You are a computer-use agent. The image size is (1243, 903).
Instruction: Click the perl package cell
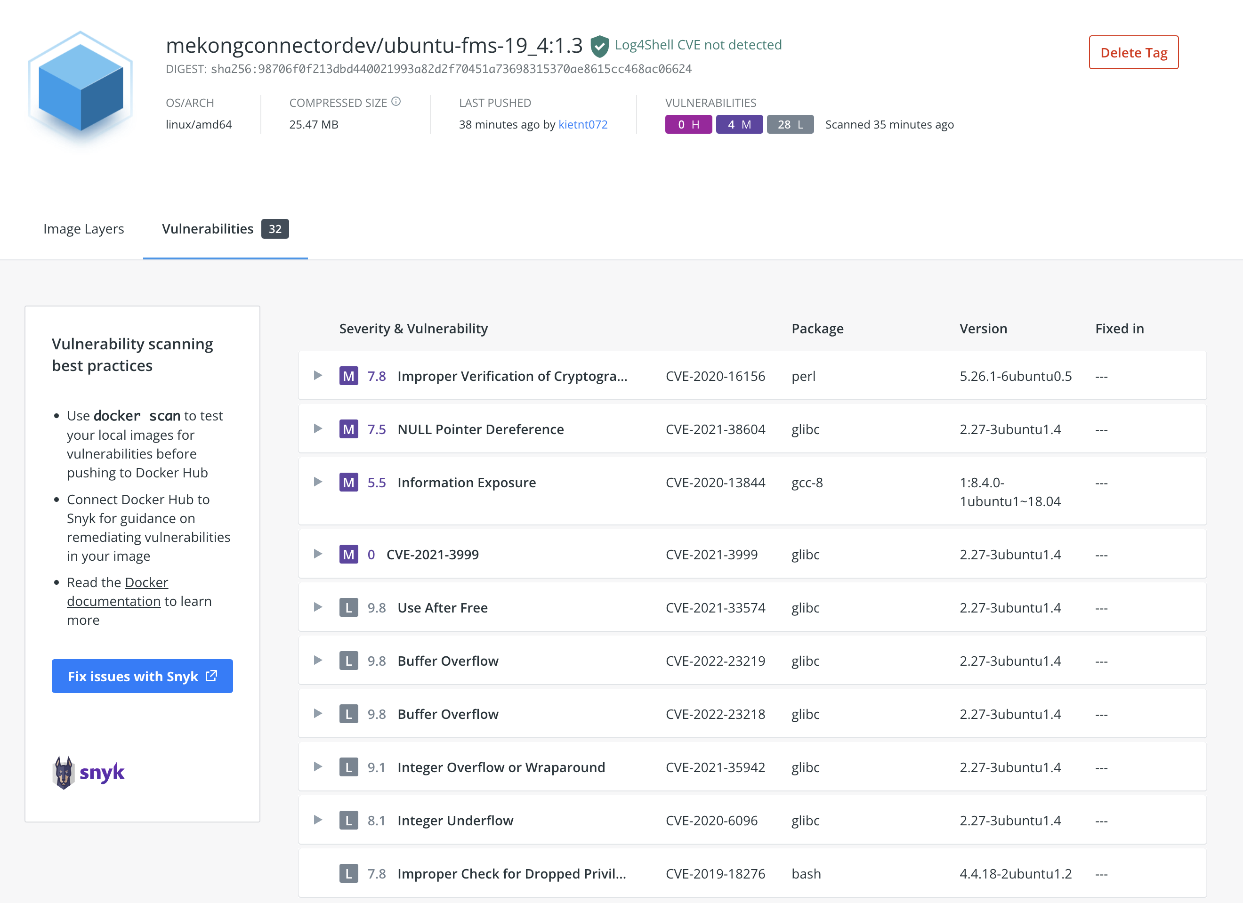pyautogui.click(x=803, y=377)
